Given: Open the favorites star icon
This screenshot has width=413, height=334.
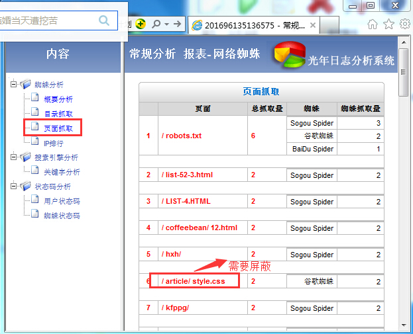Looking at the screenshot, I should tap(389, 24).
